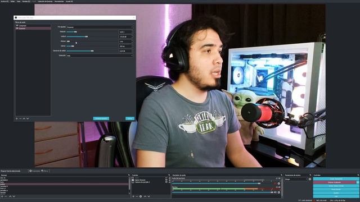
Task: Click the Ajustes button in Controles
Action: 336,193
